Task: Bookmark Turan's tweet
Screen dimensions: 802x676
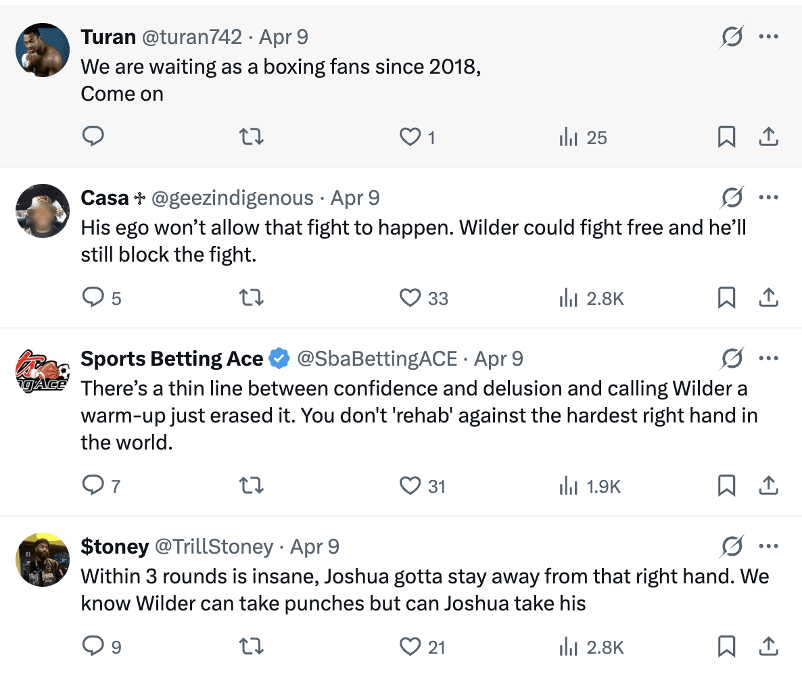Action: click(x=726, y=137)
